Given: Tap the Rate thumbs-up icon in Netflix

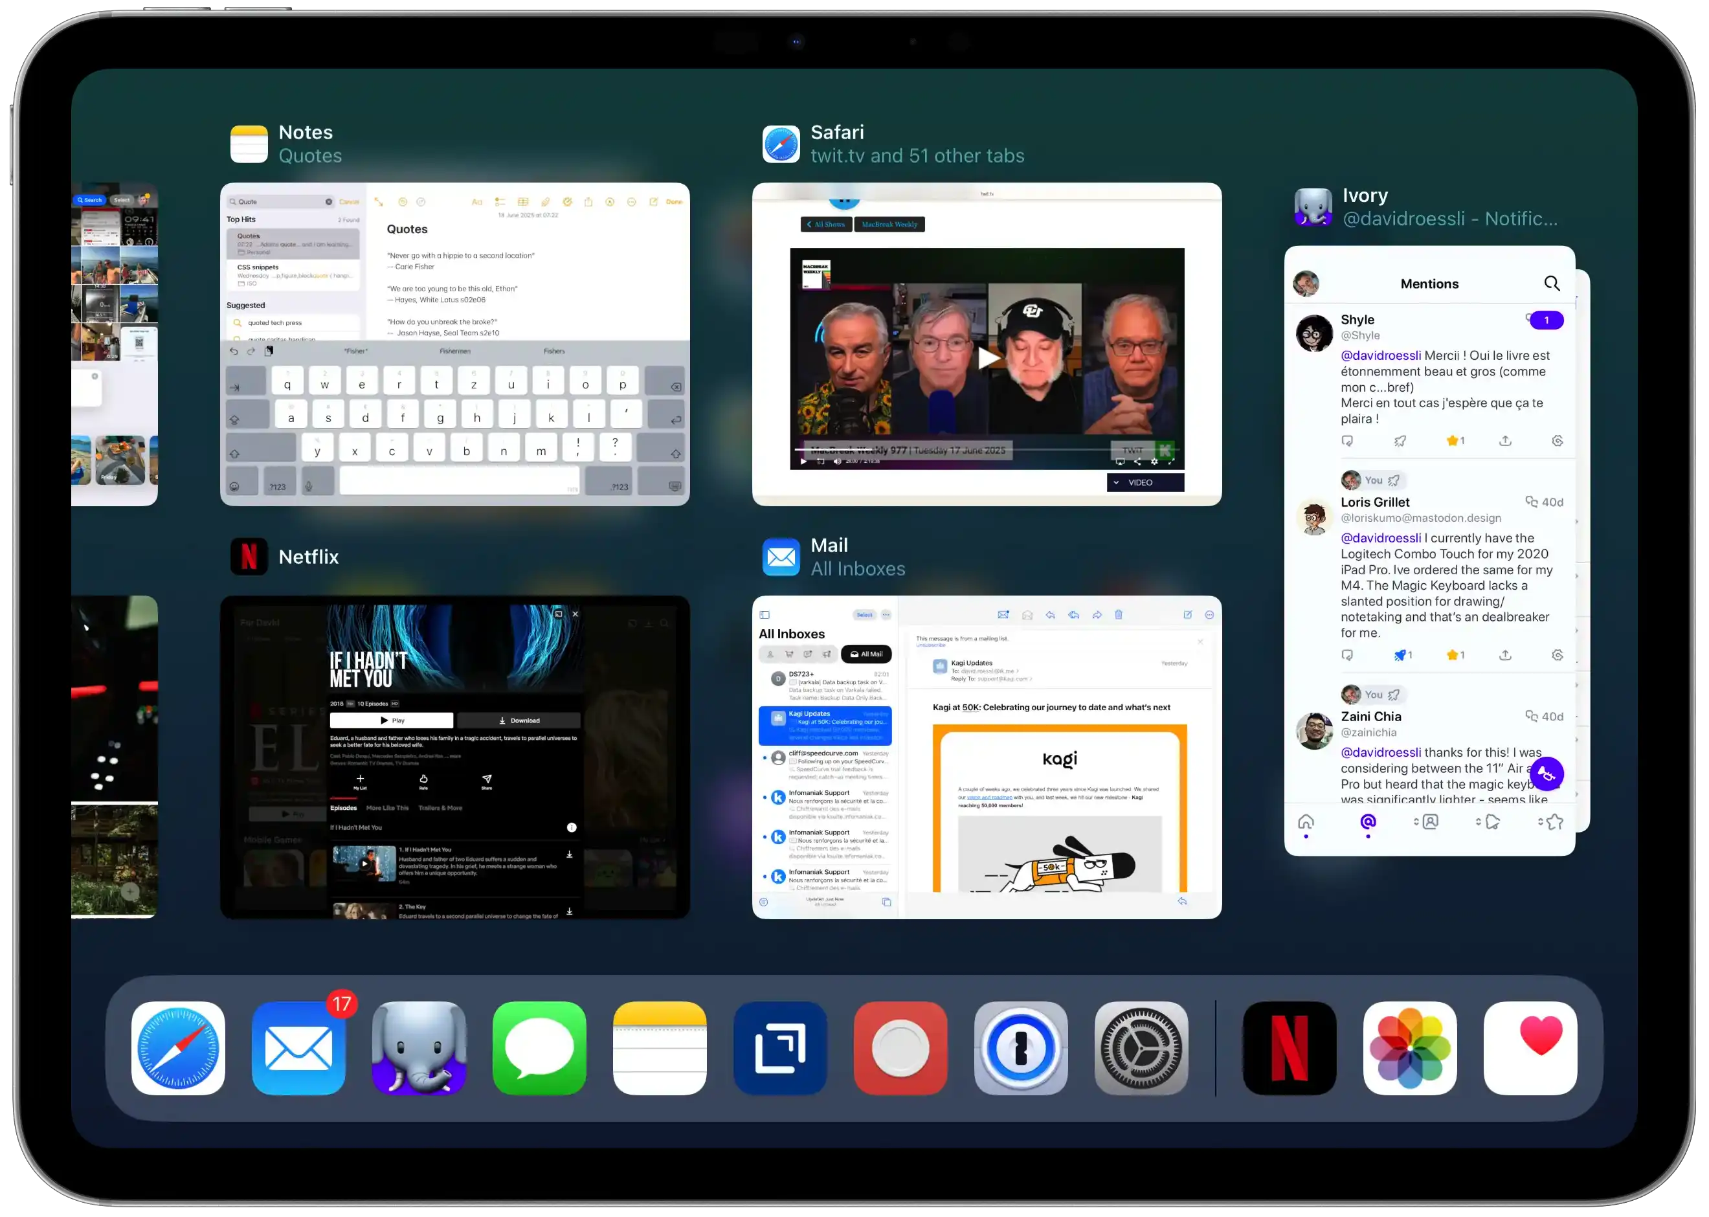Looking at the screenshot, I should 423,779.
